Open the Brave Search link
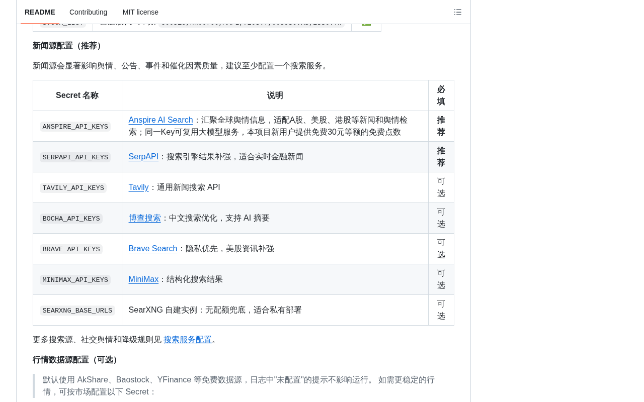644x402 pixels. coord(153,249)
